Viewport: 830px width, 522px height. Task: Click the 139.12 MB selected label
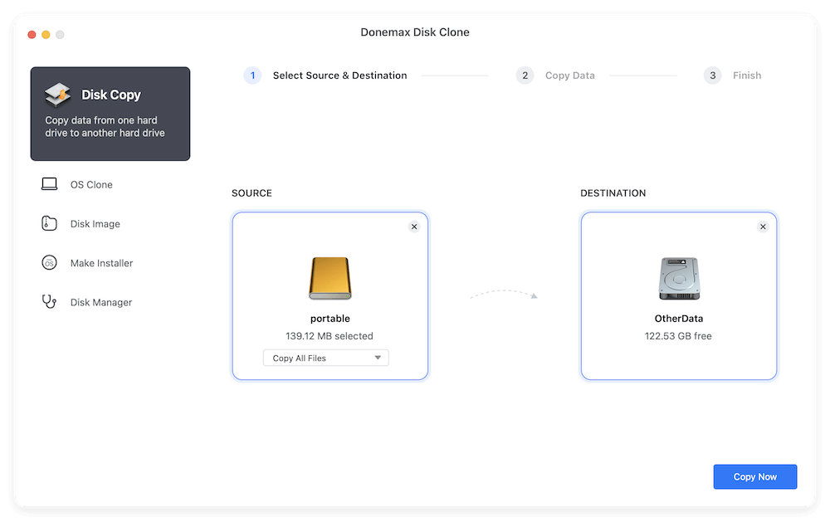[330, 336]
